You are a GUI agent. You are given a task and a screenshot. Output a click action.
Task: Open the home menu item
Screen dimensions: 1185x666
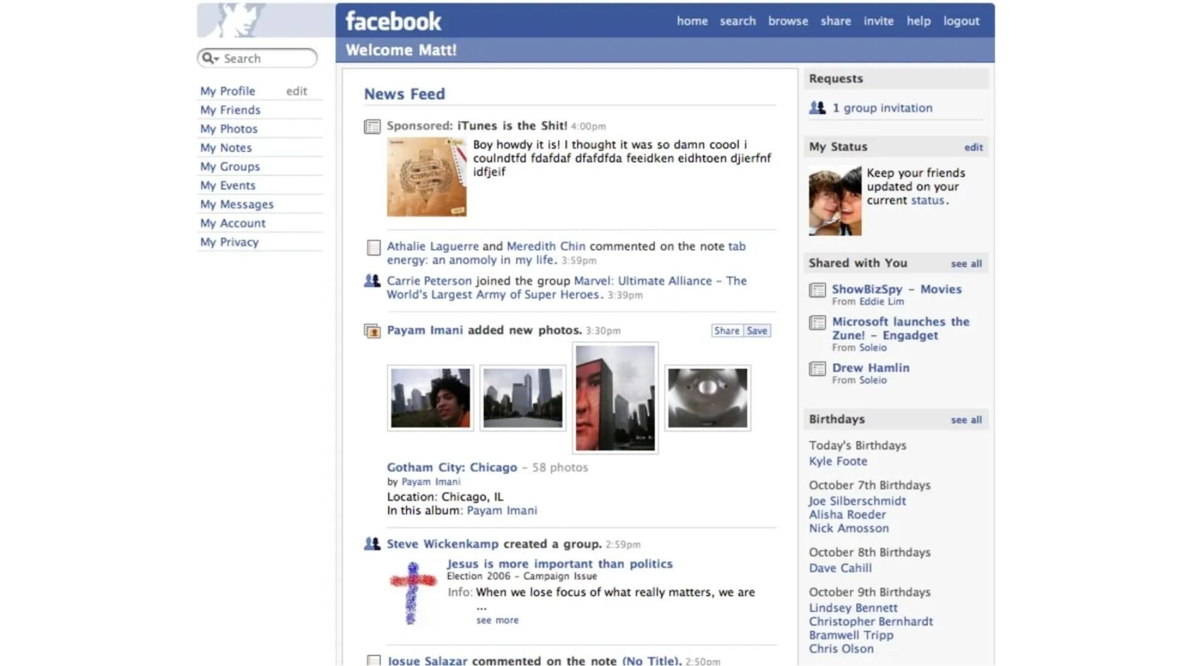(x=692, y=20)
